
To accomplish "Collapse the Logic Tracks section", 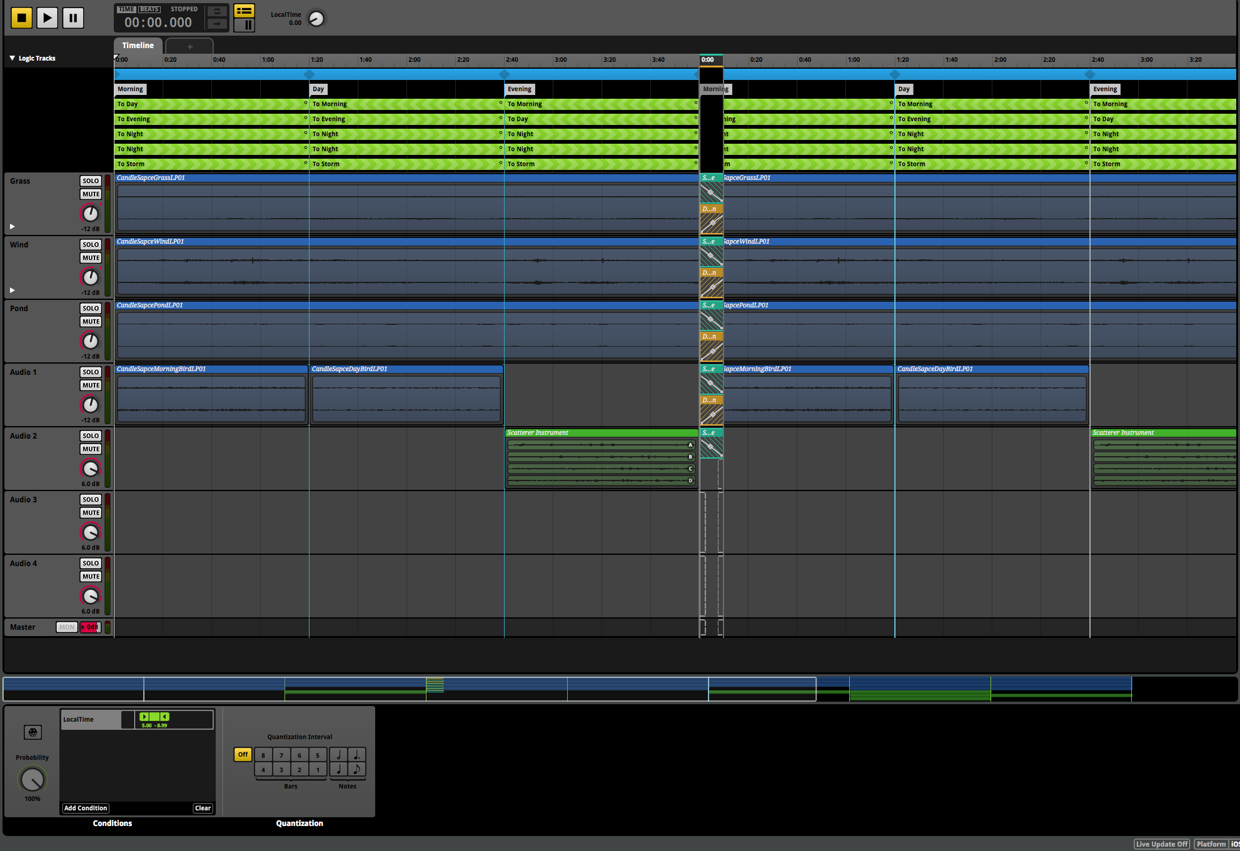I will click(x=11, y=57).
